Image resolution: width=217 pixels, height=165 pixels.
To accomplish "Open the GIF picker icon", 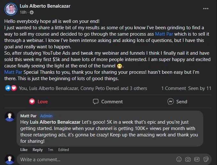I will (197, 159).
